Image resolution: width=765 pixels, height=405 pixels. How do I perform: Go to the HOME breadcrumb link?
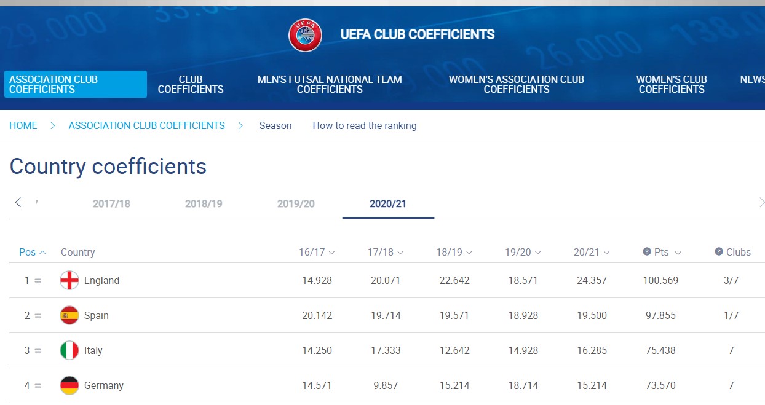(x=23, y=126)
